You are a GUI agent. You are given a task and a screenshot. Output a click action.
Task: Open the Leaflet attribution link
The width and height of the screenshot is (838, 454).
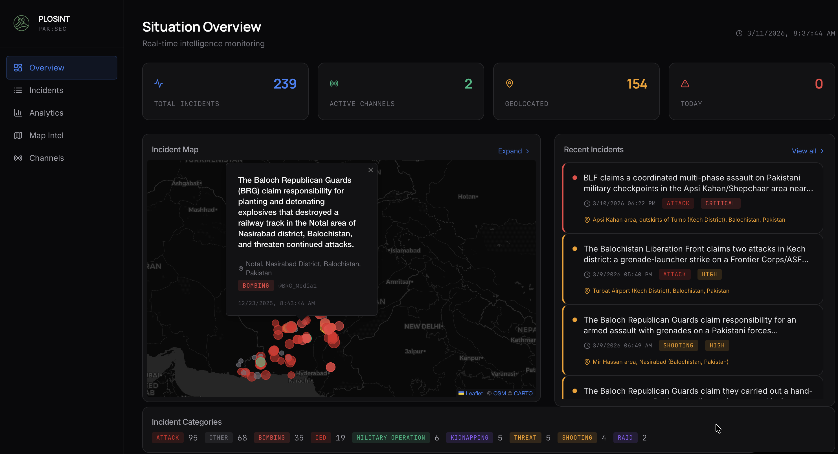click(474, 393)
